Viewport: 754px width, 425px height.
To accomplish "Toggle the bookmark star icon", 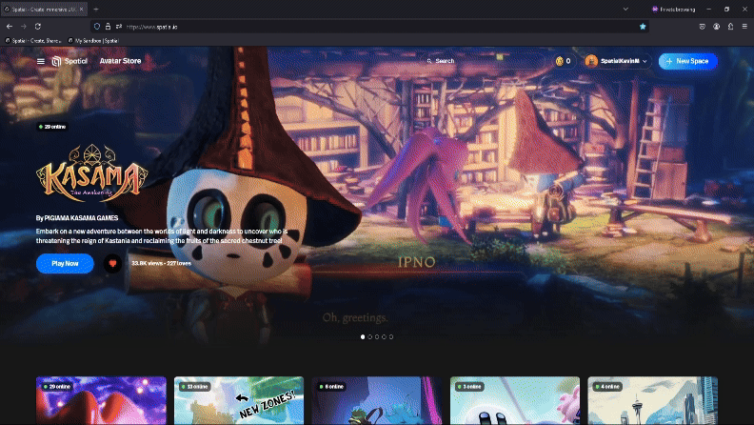I will (x=643, y=27).
